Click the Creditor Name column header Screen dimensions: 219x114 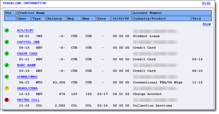[74, 13]
